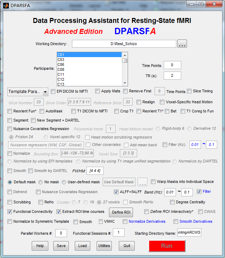
Task: Select participant C01 in the list
Action: coord(89,55)
